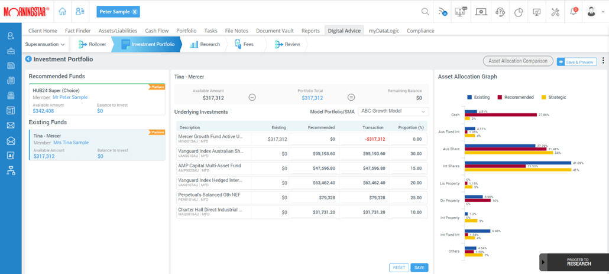609x274 pixels.
Task: Click the briefcase icon in left sidebar
Action: tap(11, 51)
